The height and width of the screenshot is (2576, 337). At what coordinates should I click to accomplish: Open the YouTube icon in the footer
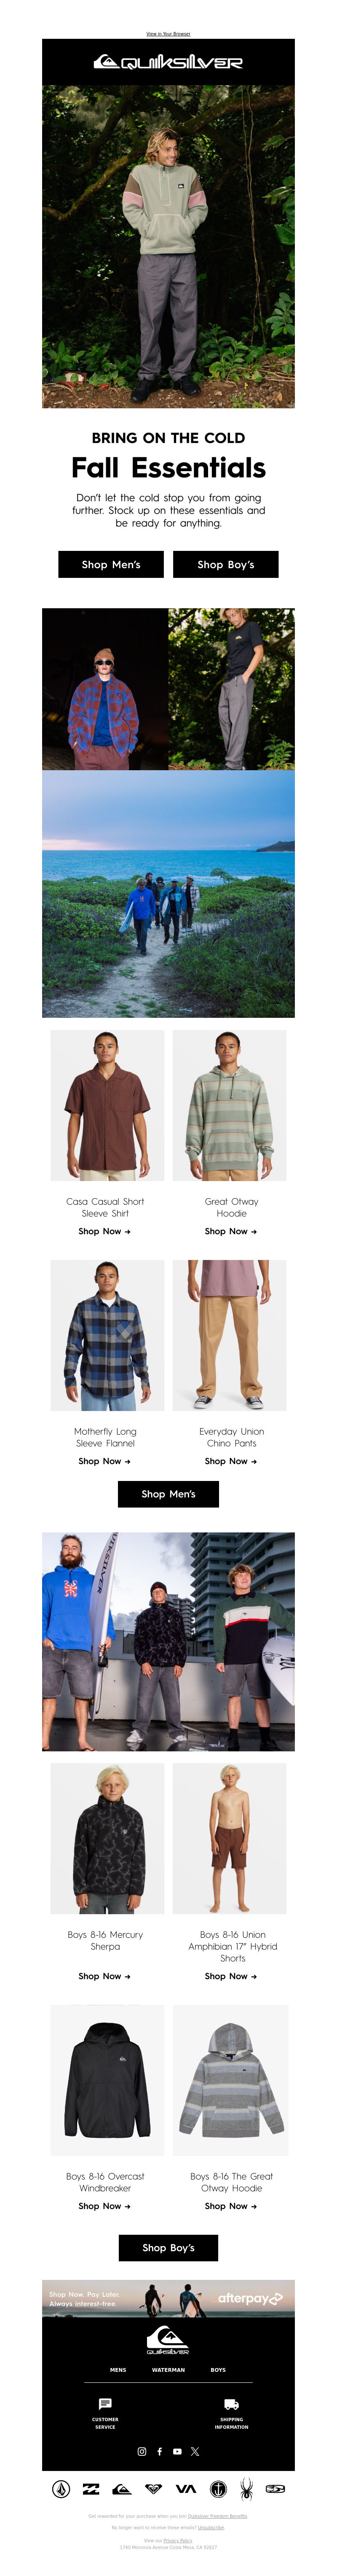177,2451
